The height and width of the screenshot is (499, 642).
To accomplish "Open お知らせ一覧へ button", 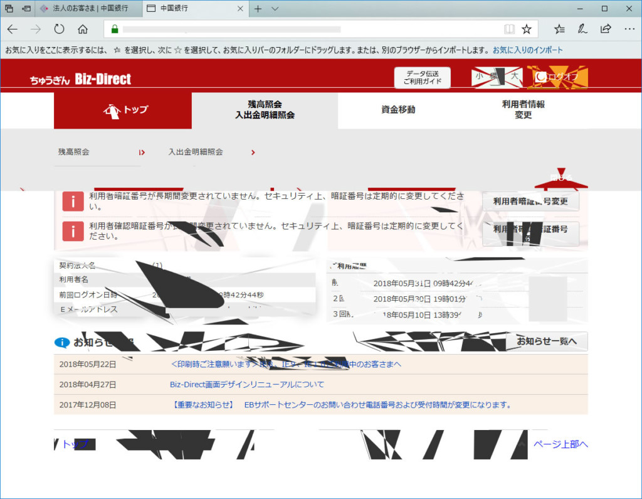I will pos(547,341).
